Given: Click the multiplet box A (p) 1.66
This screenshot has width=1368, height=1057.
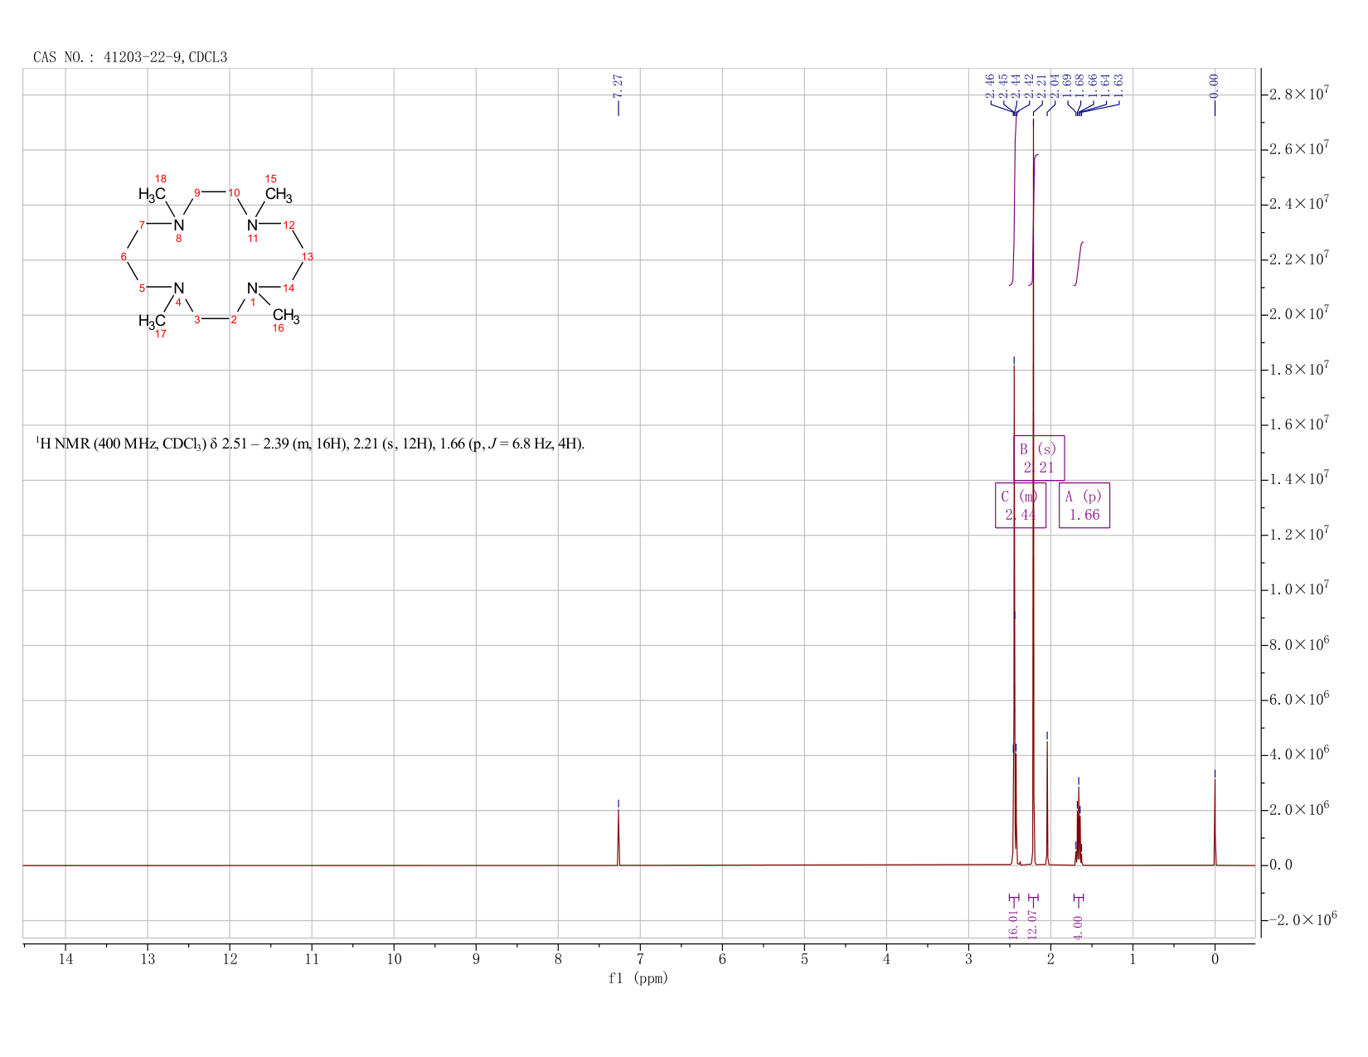Looking at the screenshot, I should 1084,505.
